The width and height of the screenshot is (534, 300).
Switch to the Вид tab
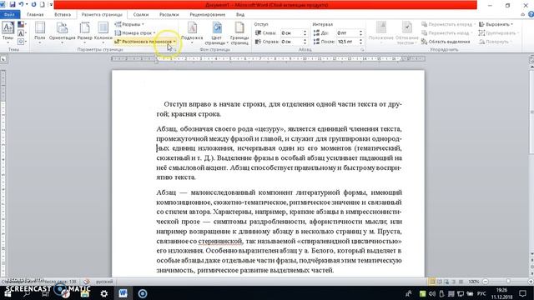(240, 15)
